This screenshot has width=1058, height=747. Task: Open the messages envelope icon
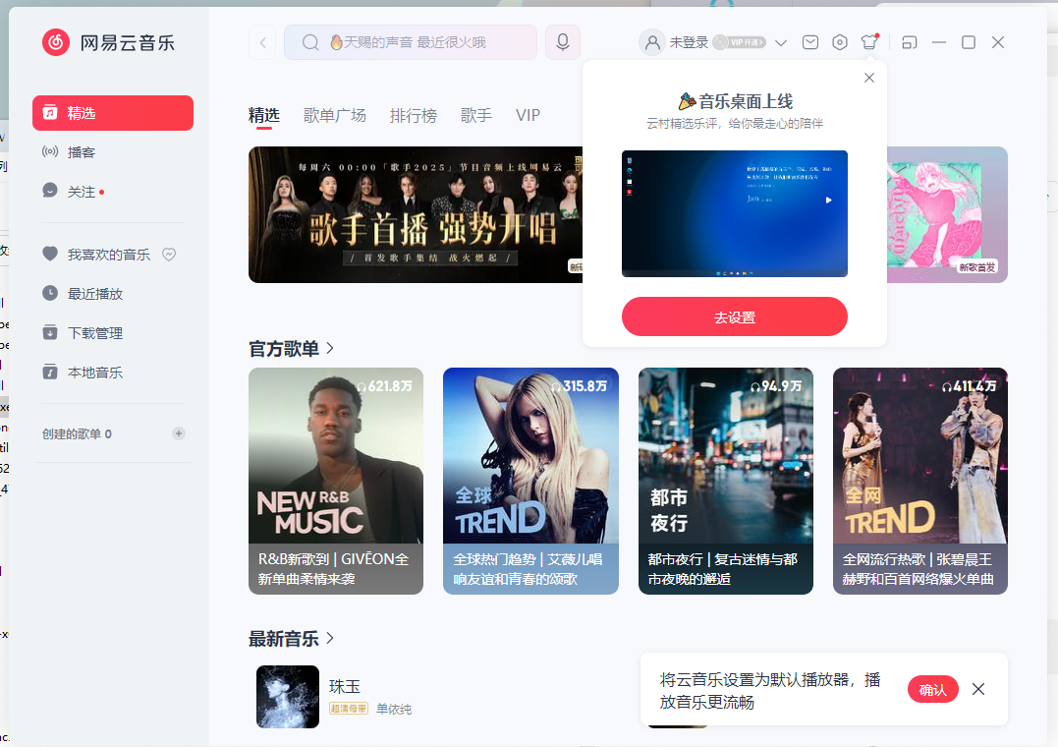pos(810,42)
